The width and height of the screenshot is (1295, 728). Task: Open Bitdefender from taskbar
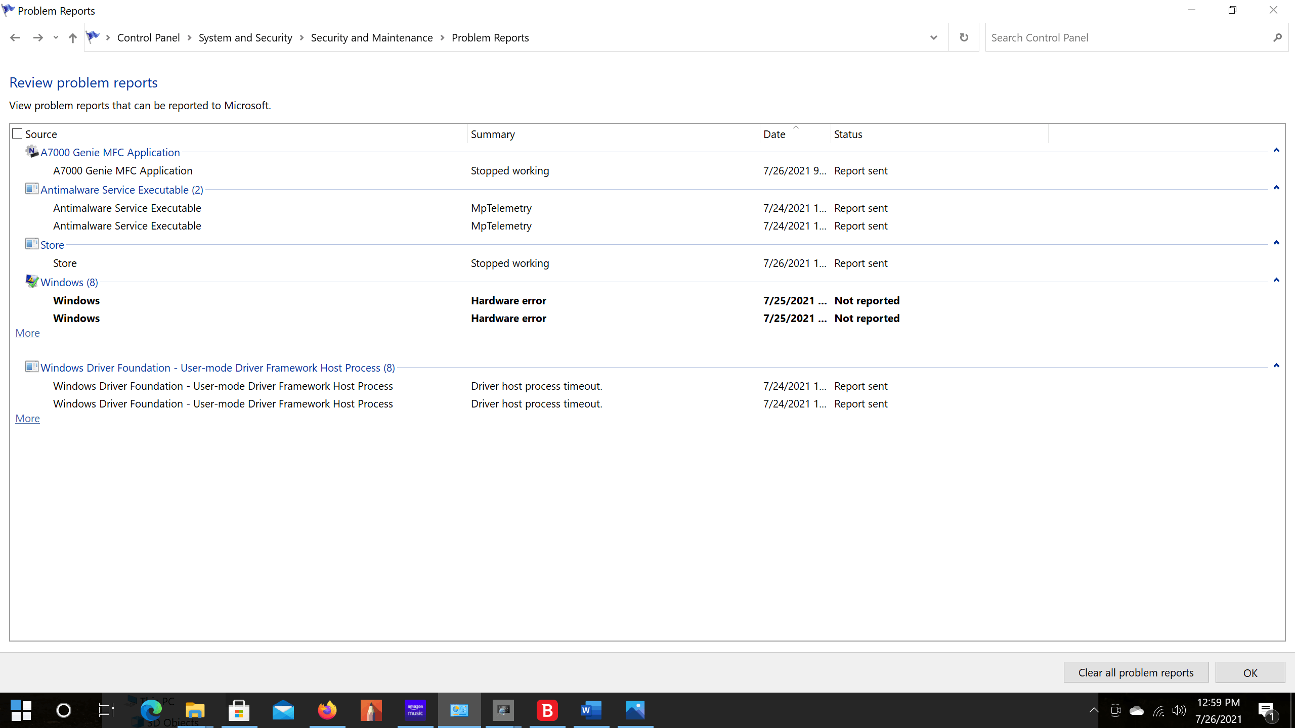547,710
